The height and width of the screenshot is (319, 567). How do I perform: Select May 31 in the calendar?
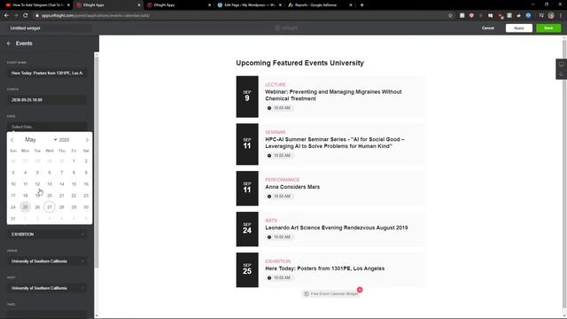[x=13, y=219]
